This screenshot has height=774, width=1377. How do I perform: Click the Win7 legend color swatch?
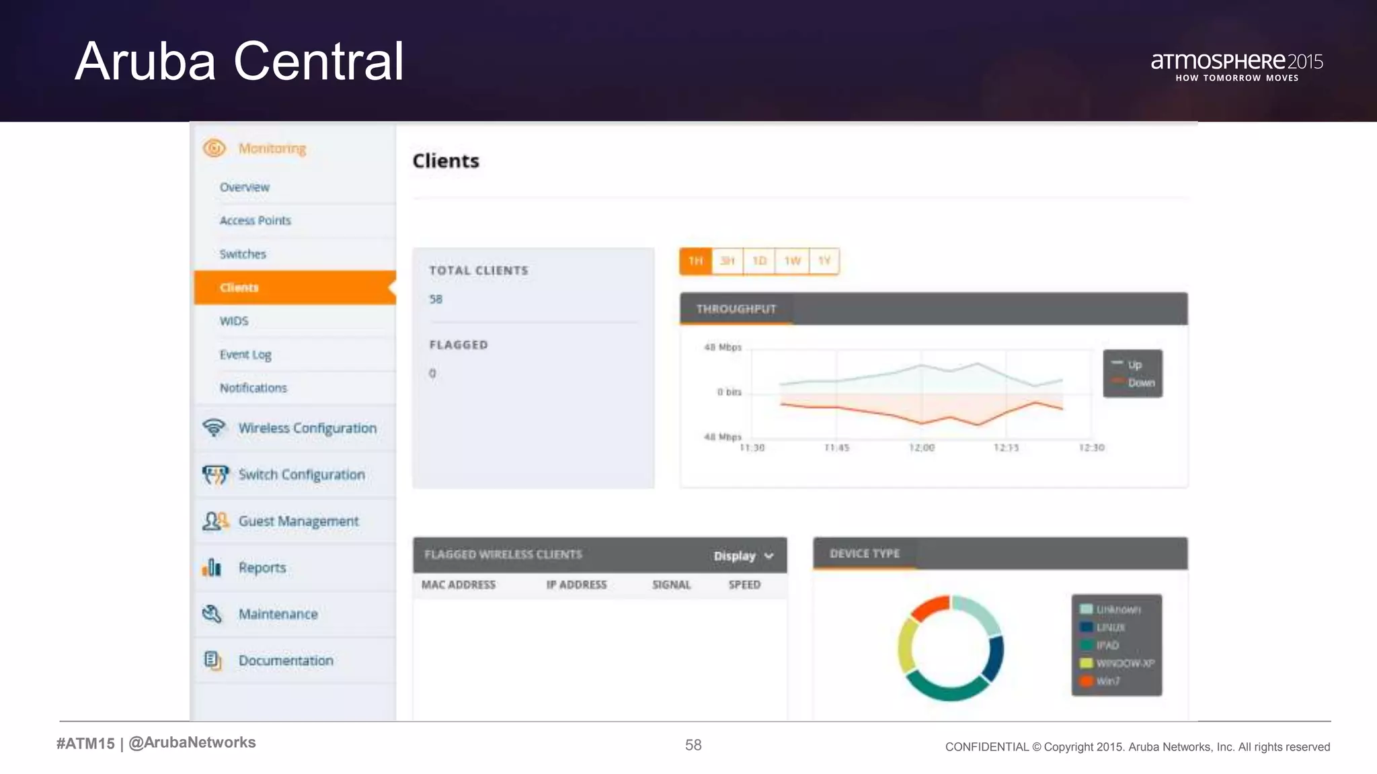[x=1086, y=681]
